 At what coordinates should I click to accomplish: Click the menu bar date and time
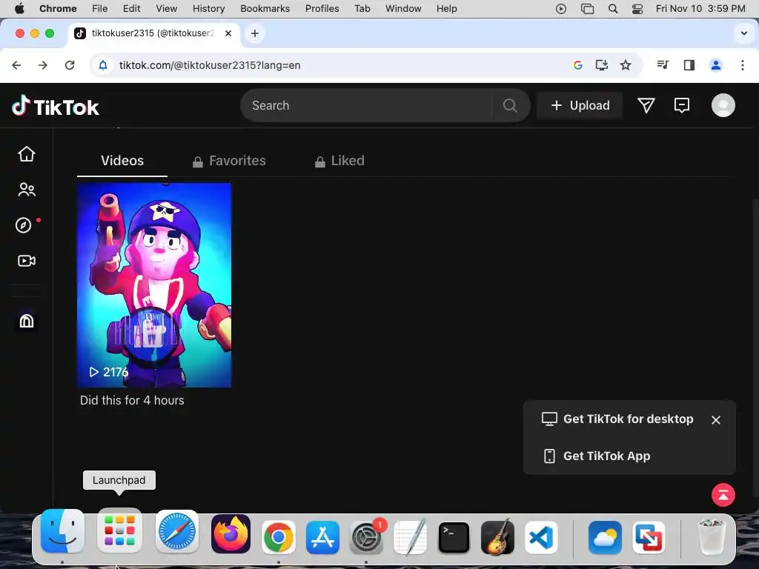point(700,8)
